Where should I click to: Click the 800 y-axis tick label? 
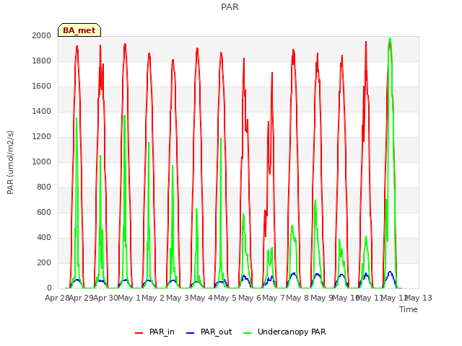[44, 187]
